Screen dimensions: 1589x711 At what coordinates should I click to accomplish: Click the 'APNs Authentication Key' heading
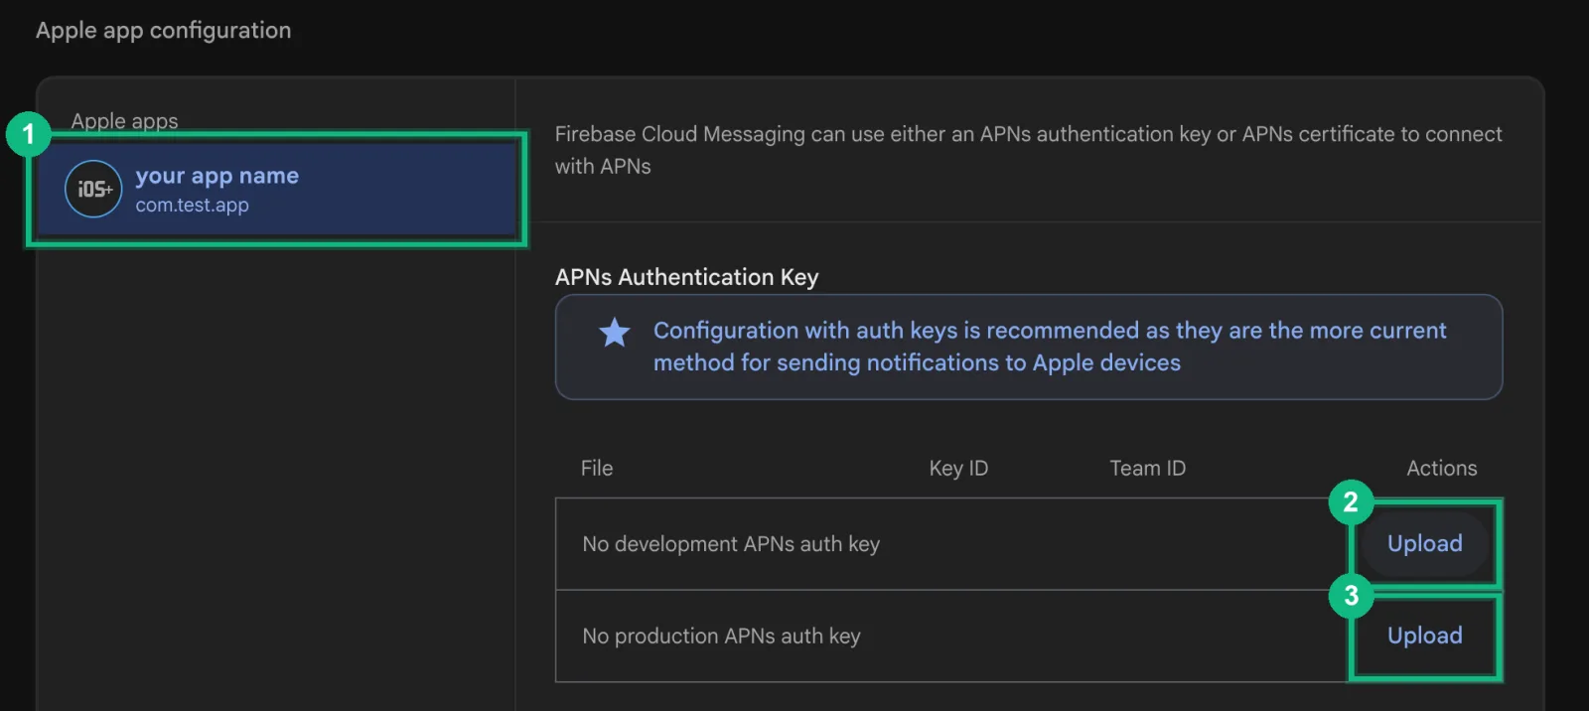coord(686,277)
